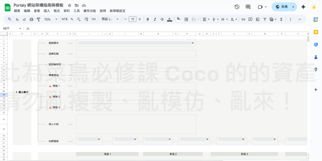Get add-ons plus icon
The height and width of the screenshot is (161, 322).
coord(316,90)
